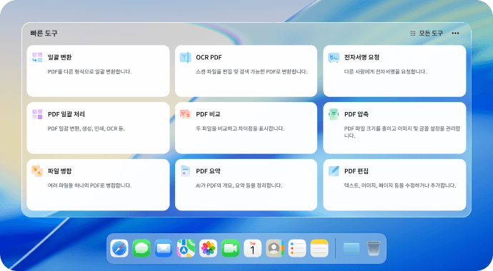
Task: Select the 일괄 변환 card title
Action: tap(60, 57)
